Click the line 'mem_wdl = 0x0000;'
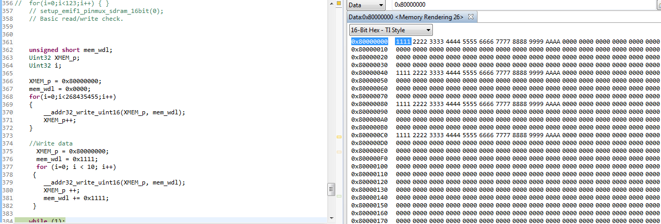The width and height of the screenshot is (661, 224). (58, 89)
